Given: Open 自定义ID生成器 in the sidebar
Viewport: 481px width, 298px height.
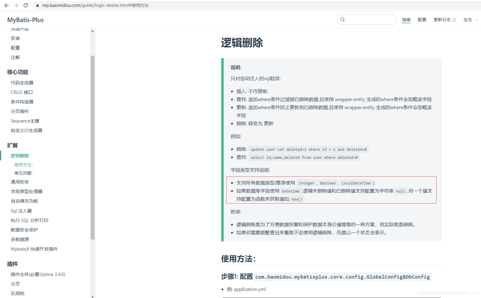Looking at the screenshot, I should point(27,130).
